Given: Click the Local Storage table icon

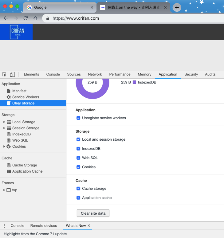Looking at the screenshot, I should pyautogui.click(x=9, y=122).
